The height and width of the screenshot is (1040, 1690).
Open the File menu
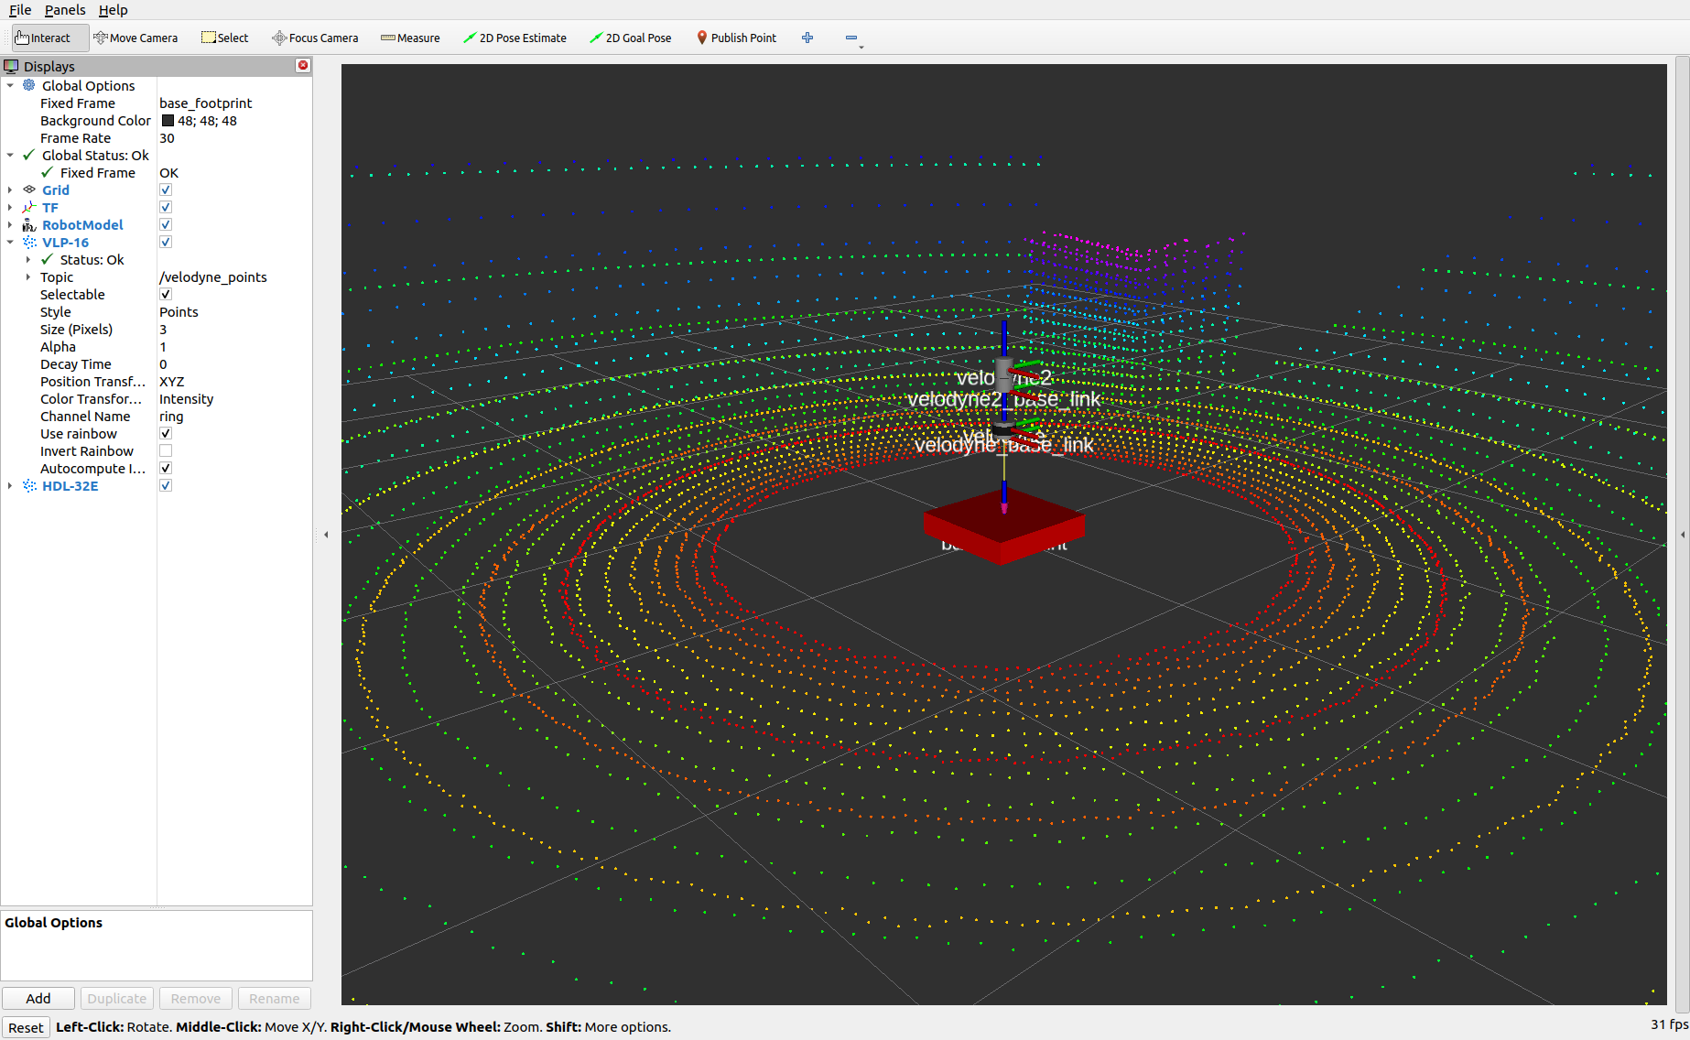19,10
